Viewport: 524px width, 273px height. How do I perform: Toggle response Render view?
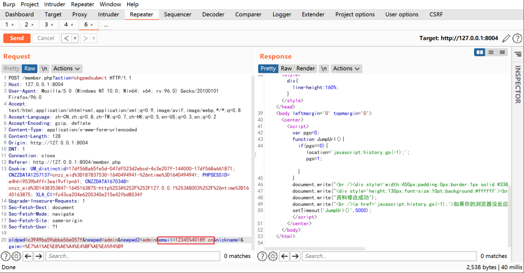[306, 68]
